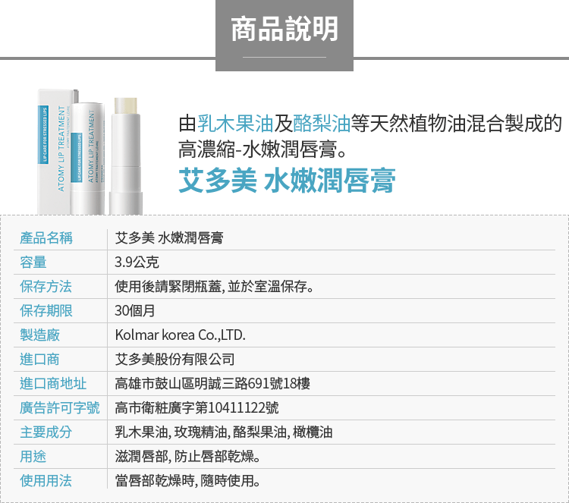
Task: Click the 商品說明 header banner
Action: (284, 35)
